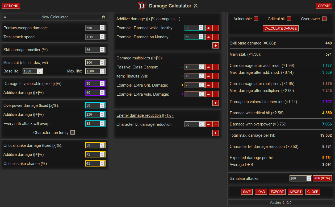The width and height of the screenshot is (335, 207).
Task: Enable the Vulnerable checkbox
Action: click(x=256, y=19)
